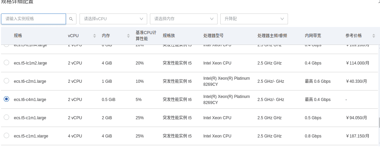Focus the 请输入实例规格 search field
This screenshot has height=153, width=380.
33,19
